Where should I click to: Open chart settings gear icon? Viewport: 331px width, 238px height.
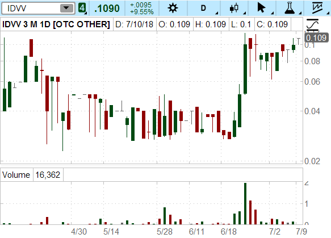(x=173, y=8)
